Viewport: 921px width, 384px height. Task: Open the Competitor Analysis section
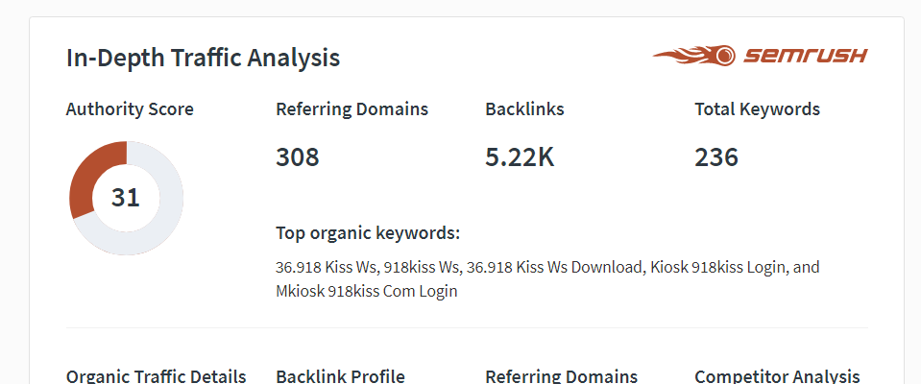pyautogui.click(x=776, y=376)
